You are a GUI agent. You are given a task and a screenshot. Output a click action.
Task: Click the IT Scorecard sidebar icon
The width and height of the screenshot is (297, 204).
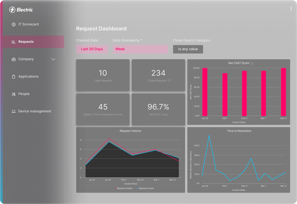(x=14, y=24)
